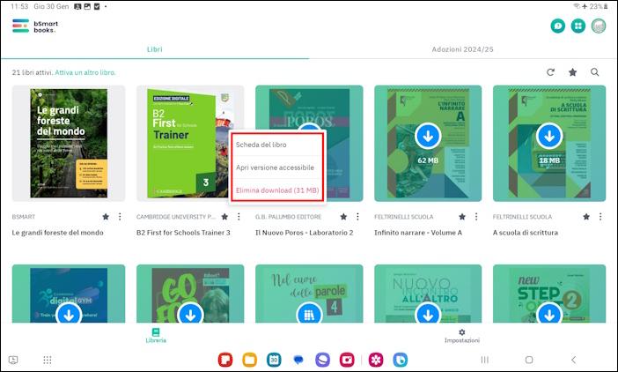Refresh the book library
618x372 pixels.
pos(550,72)
